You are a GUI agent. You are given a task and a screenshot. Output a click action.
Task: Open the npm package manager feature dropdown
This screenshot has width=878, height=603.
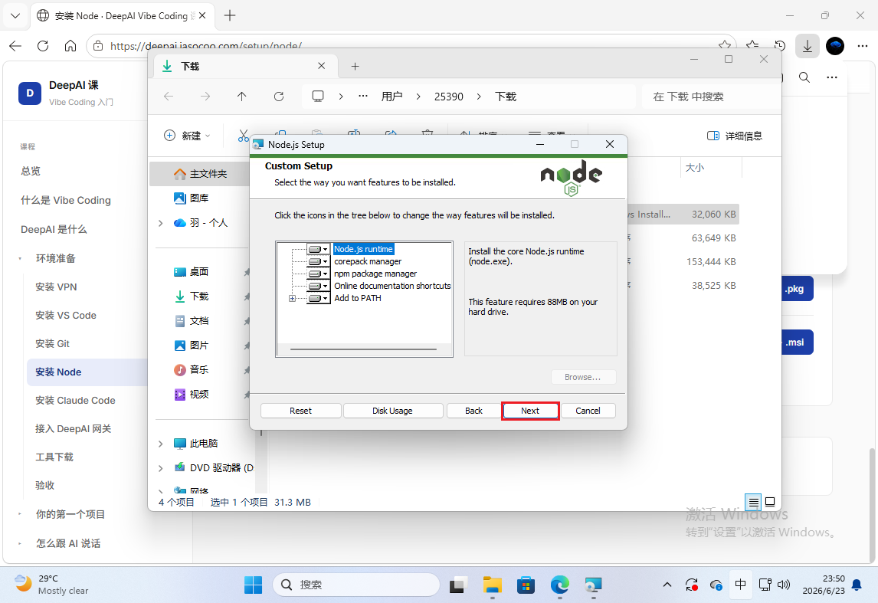point(318,274)
